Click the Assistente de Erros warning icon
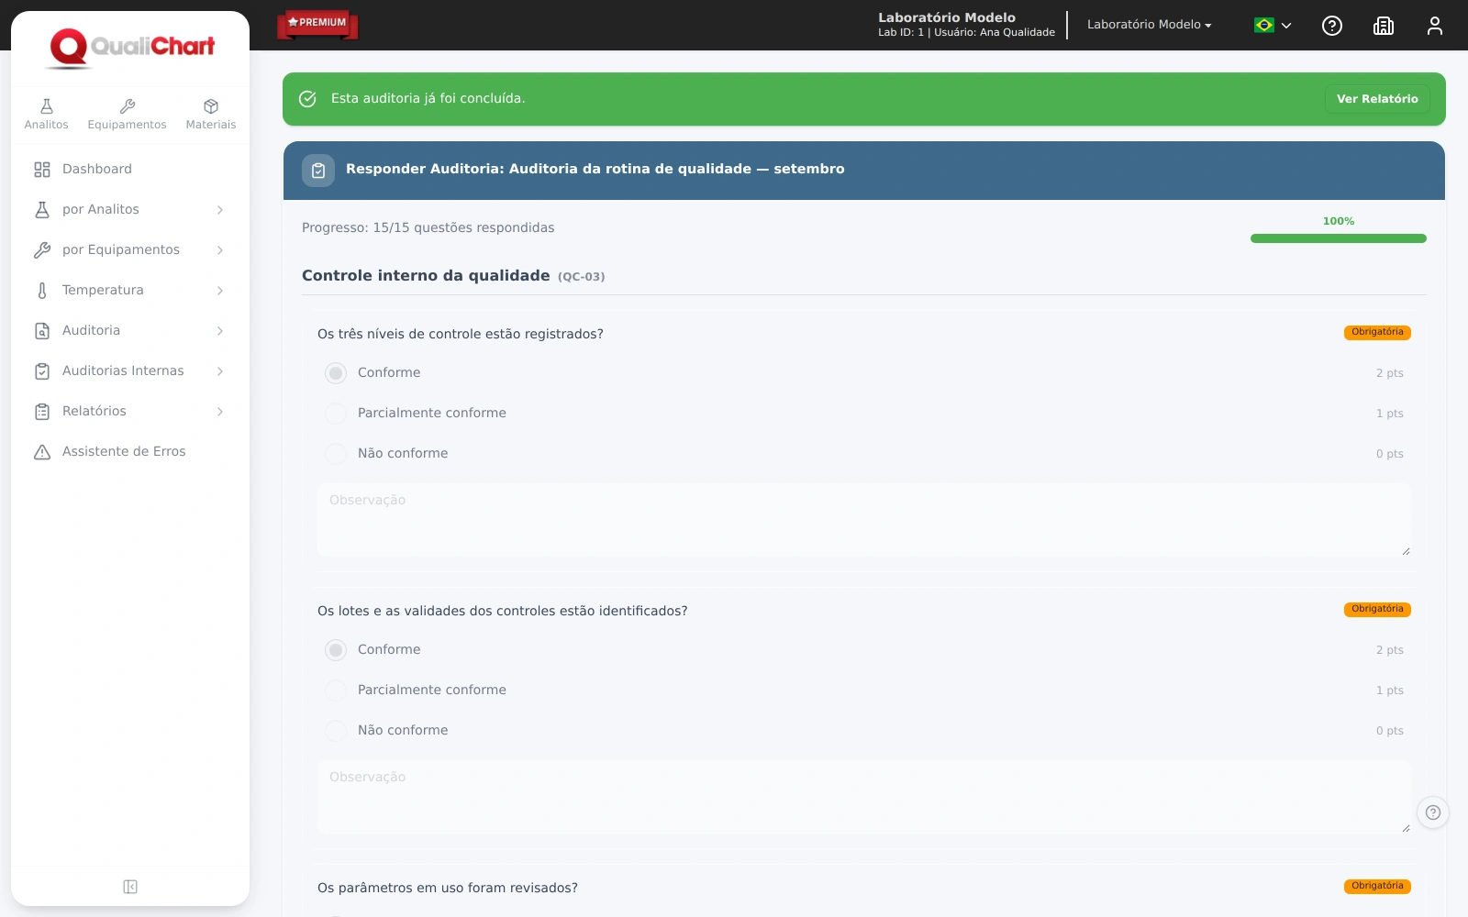 click(x=42, y=452)
